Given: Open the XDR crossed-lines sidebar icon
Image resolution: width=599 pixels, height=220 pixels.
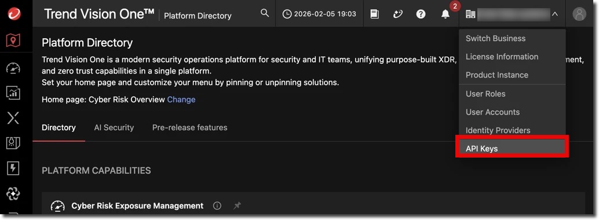Looking at the screenshot, I should pos(13,118).
